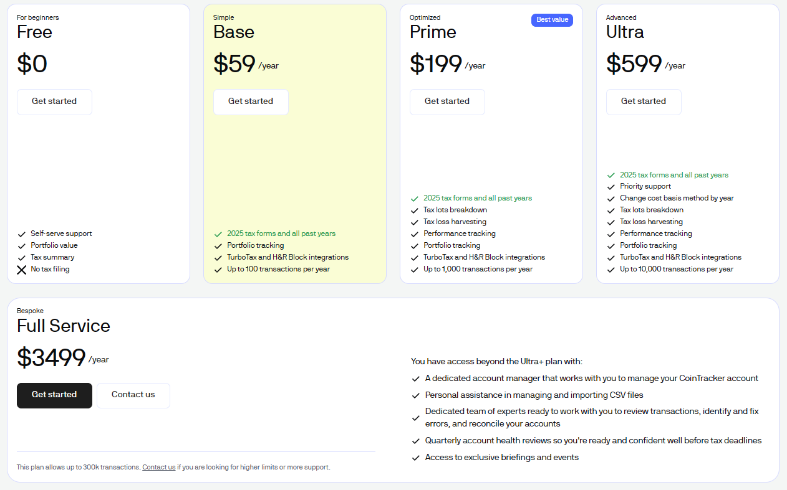
Task: Click the Contact us button next to Get started
Action: pyautogui.click(x=133, y=395)
